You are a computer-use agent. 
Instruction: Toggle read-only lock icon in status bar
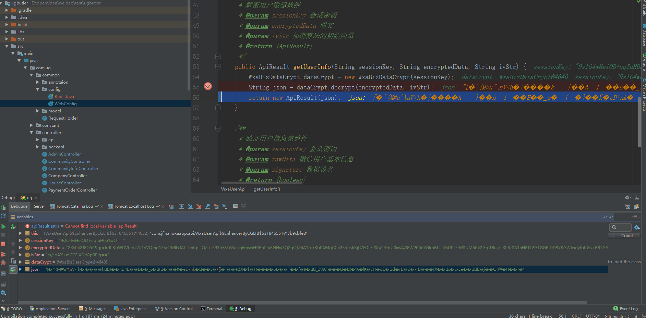pyautogui.click(x=636, y=316)
